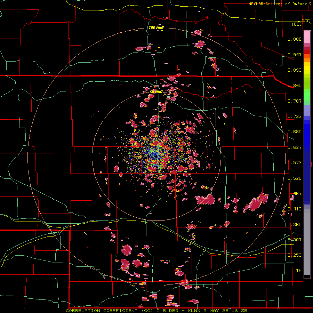Select the 1.000 value on color scale
313x313 pixels.
click(x=295, y=39)
